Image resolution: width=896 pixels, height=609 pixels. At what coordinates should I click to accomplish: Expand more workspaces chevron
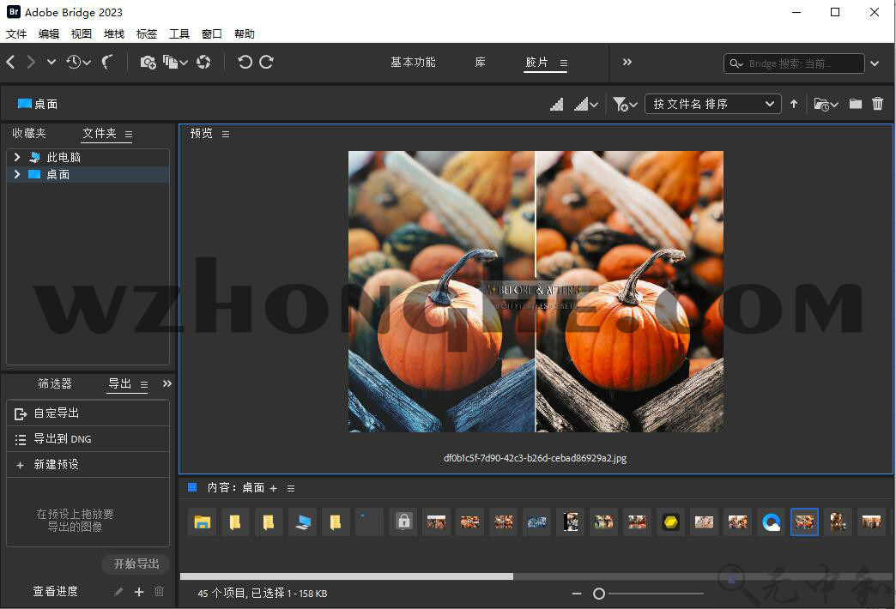point(627,62)
